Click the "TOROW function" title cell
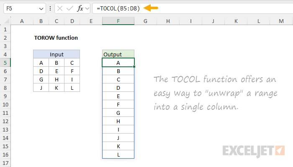This screenshot has height=167, width=293. coord(56,38)
